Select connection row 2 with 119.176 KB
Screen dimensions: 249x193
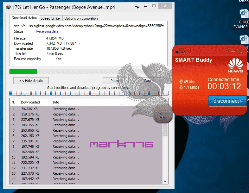pos(86,114)
